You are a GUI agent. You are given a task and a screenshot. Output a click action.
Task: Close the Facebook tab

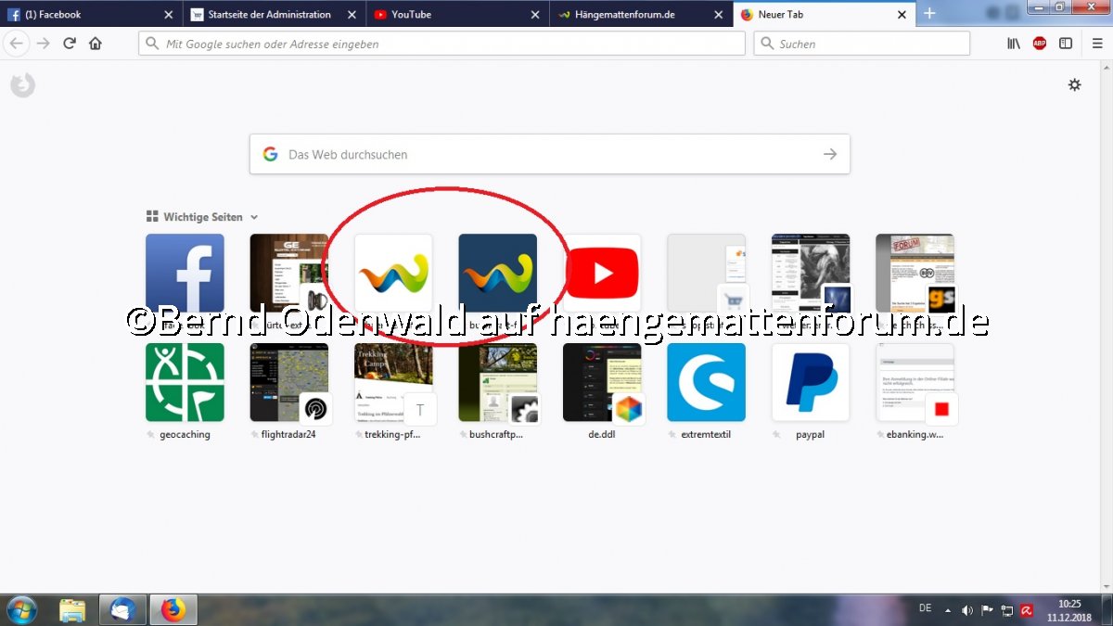(168, 15)
